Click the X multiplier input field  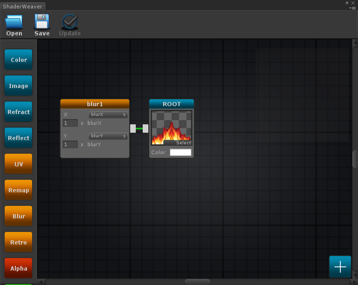pyautogui.click(x=70, y=123)
